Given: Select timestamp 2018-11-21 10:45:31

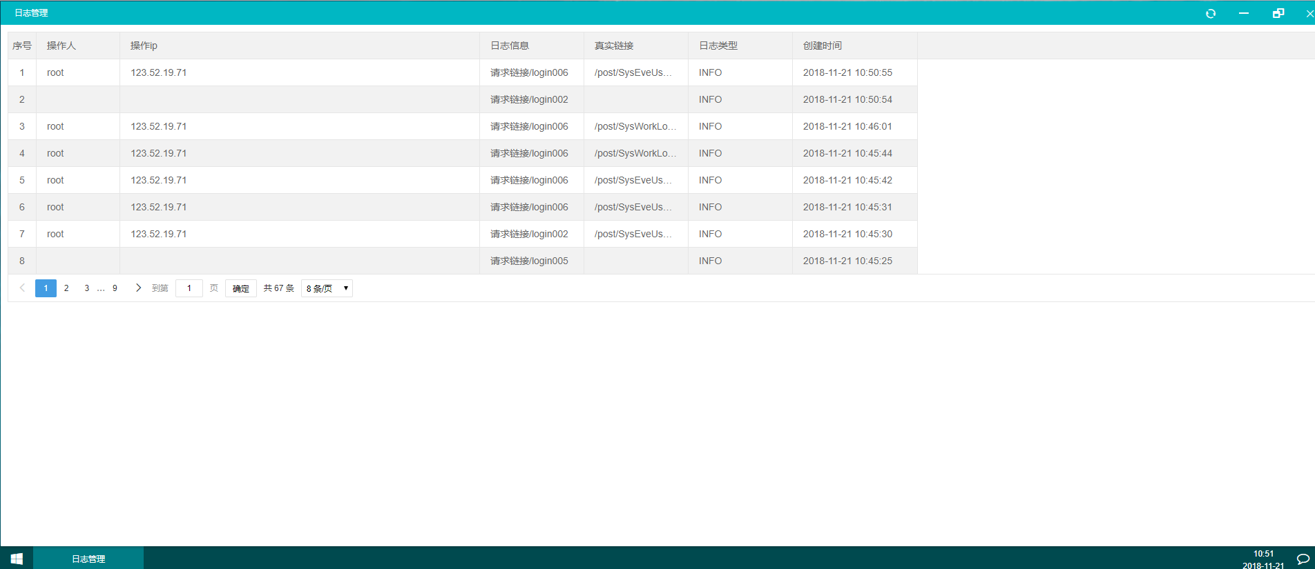Looking at the screenshot, I should pyautogui.click(x=847, y=207).
